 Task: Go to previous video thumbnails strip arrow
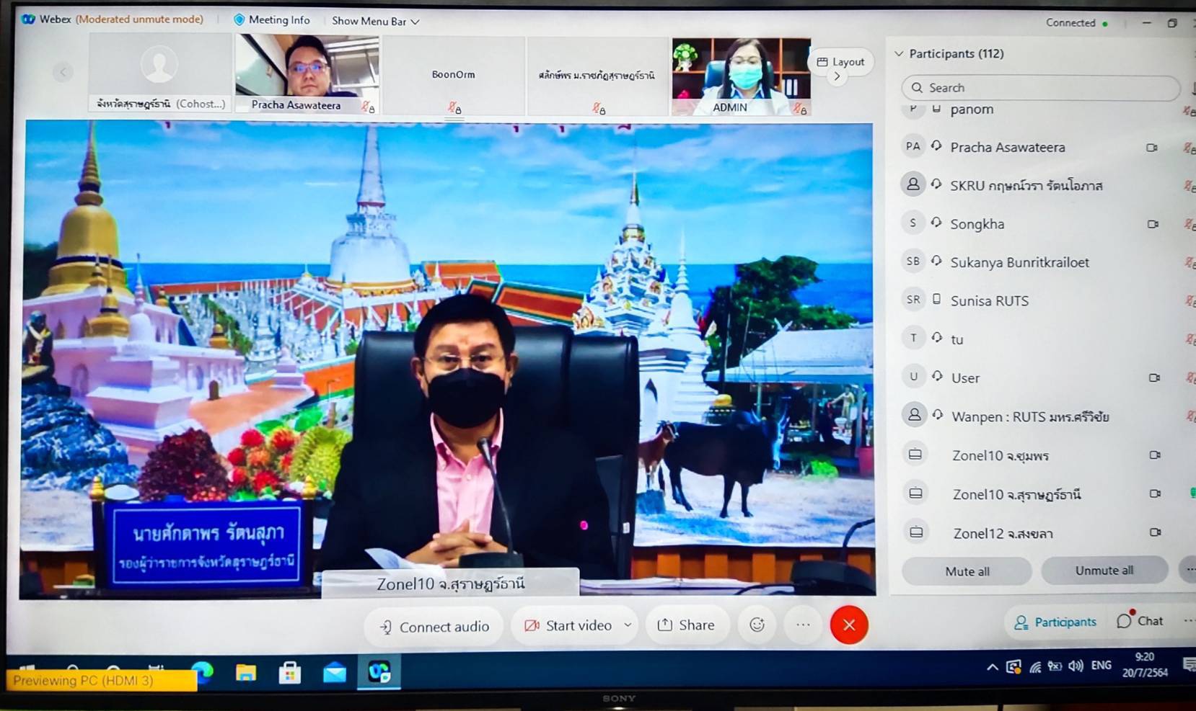coord(63,71)
